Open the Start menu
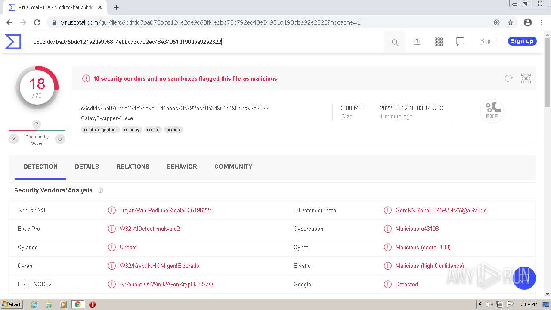 [x=12, y=304]
